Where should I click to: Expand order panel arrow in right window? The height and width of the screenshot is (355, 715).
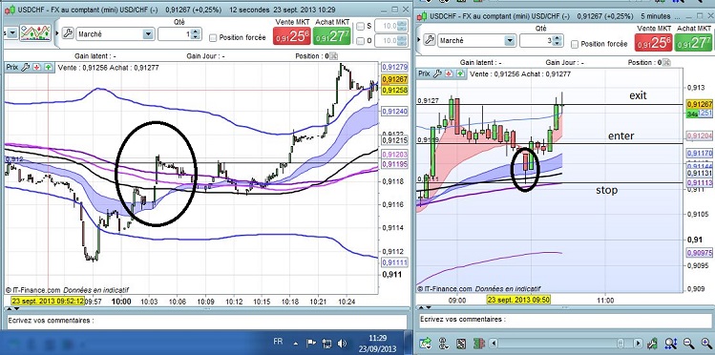[x=419, y=40]
